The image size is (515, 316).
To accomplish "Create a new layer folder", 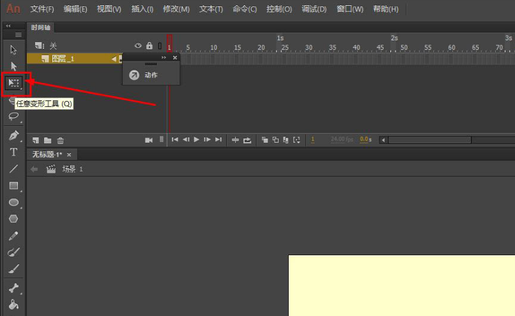I will point(48,140).
